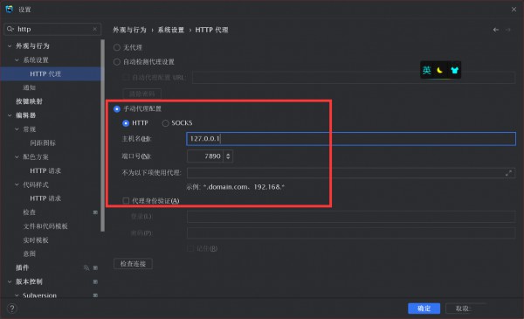Screen dimensions: 524x319
Task: Click the 自动代理配置 URL text field
Action: 354,78
